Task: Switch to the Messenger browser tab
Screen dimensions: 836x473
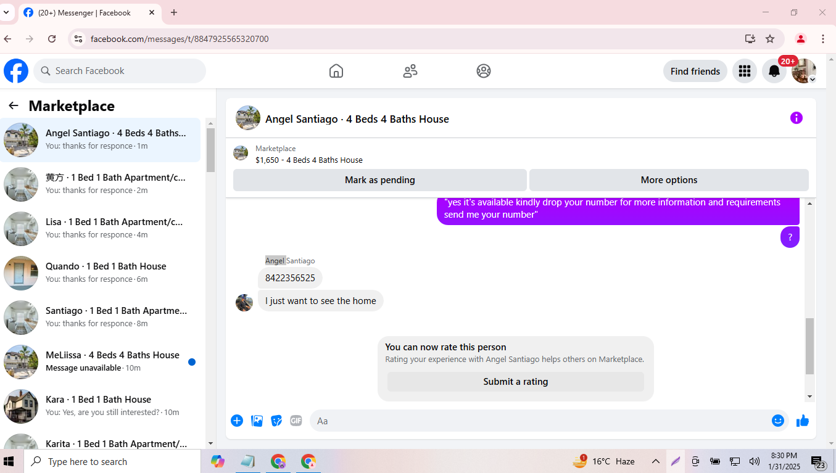Action: tap(90, 12)
